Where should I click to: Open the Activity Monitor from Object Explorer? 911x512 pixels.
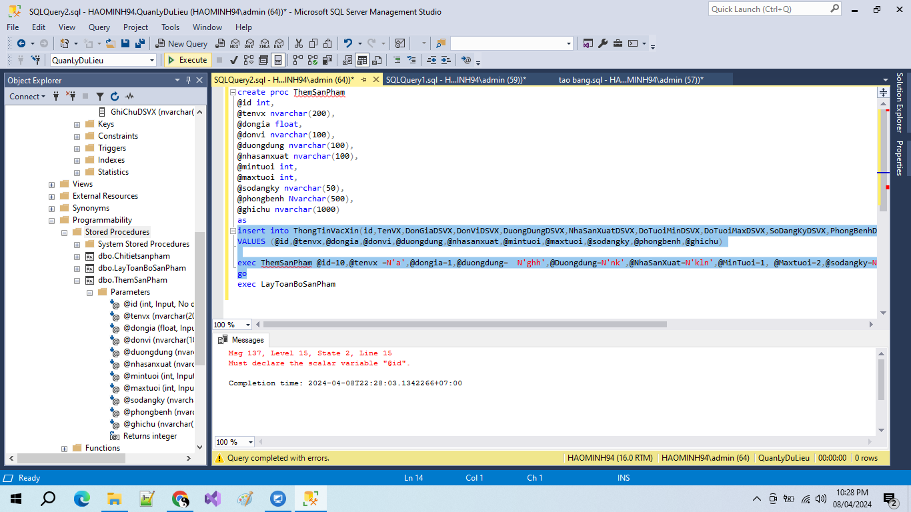coord(129,97)
